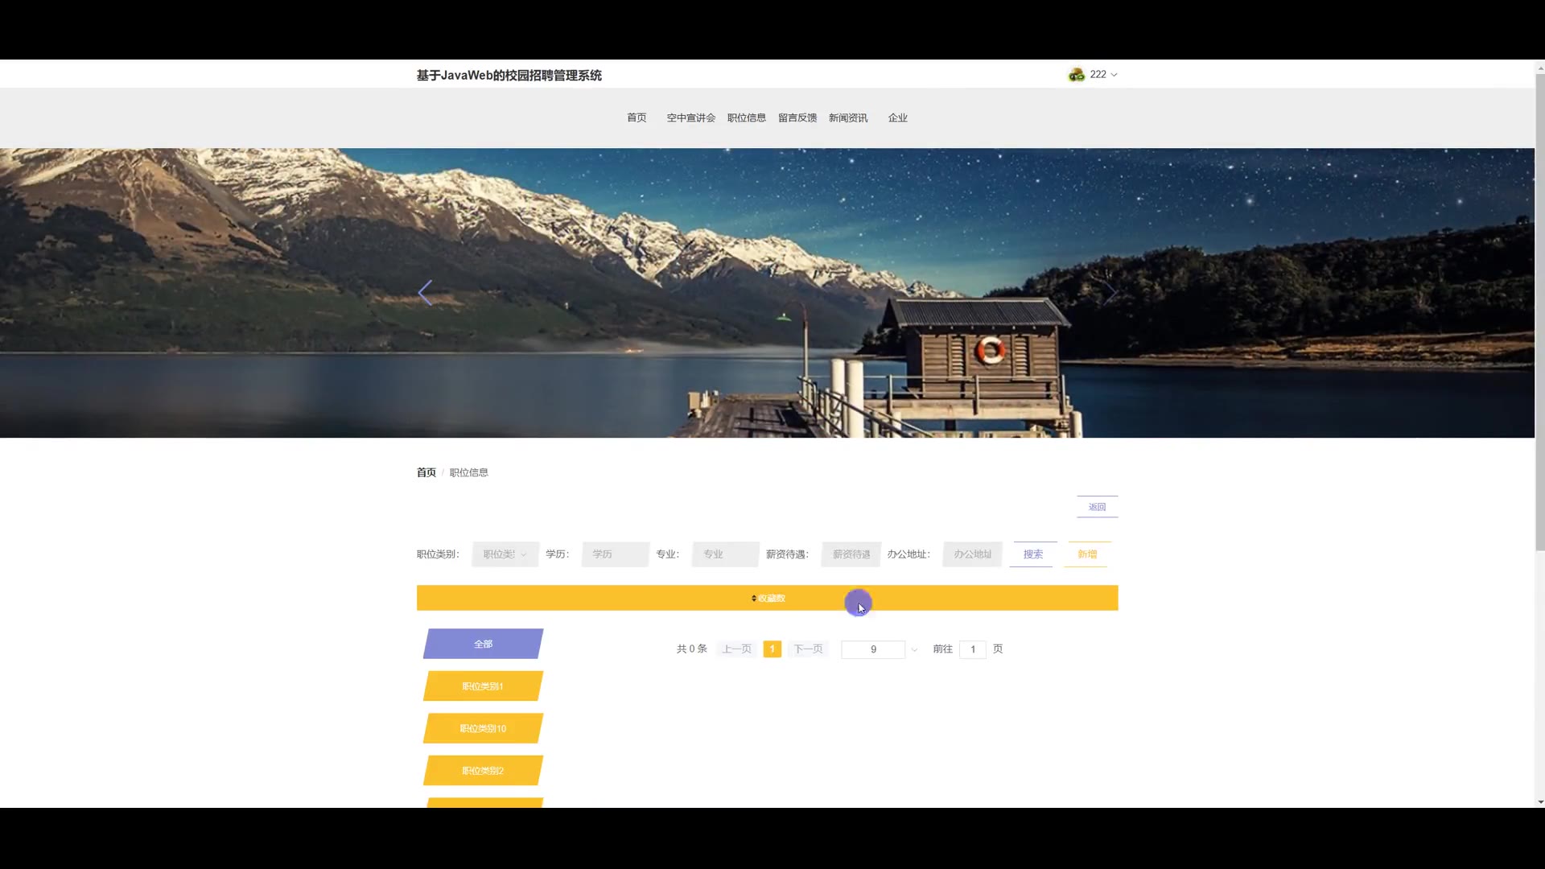Click the 首页 breadcrumb link
The image size is (1545, 869).
[426, 473]
